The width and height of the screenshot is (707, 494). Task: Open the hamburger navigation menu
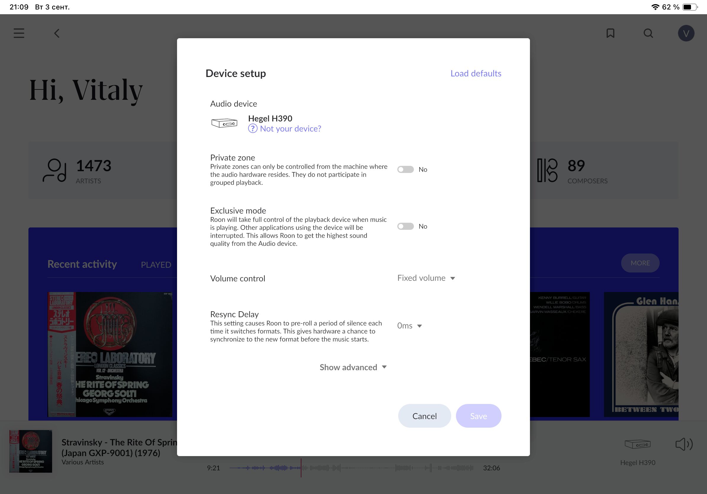(x=19, y=33)
